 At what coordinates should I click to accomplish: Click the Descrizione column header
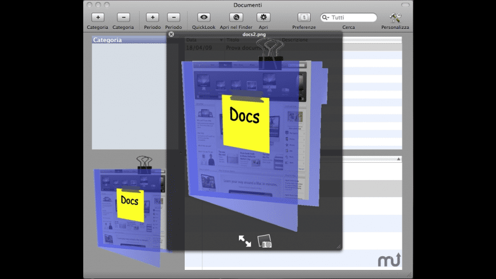pyautogui.click(x=295, y=40)
